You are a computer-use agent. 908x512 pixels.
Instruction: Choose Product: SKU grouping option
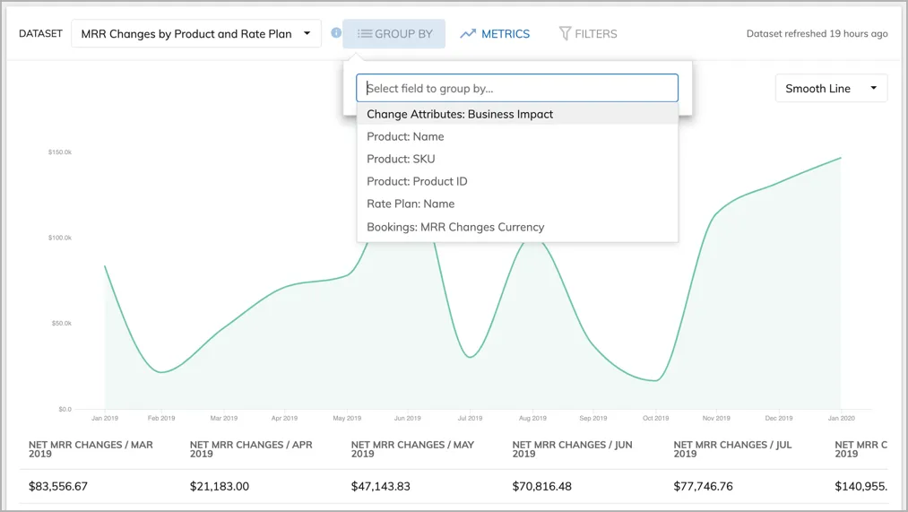pyautogui.click(x=517, y=159)
